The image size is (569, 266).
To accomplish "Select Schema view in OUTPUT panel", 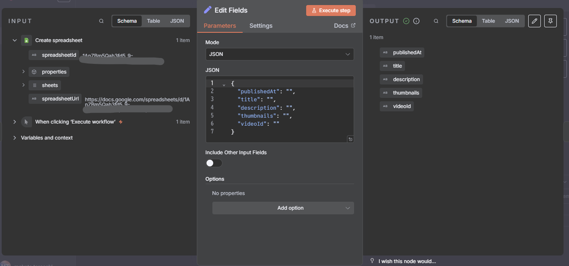I will coord(462,21).
